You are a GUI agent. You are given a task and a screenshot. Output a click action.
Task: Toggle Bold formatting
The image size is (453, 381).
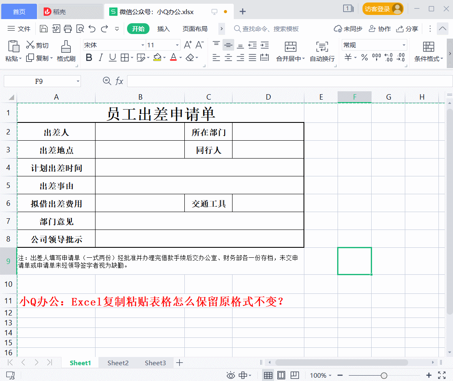(88, 58)
